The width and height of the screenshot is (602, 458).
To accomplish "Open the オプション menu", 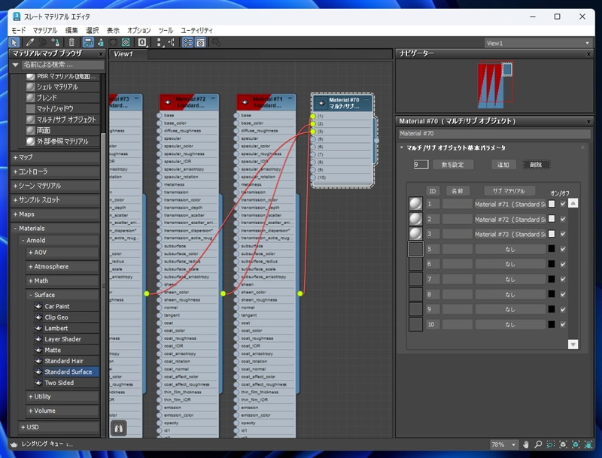I will click(138, 30).
